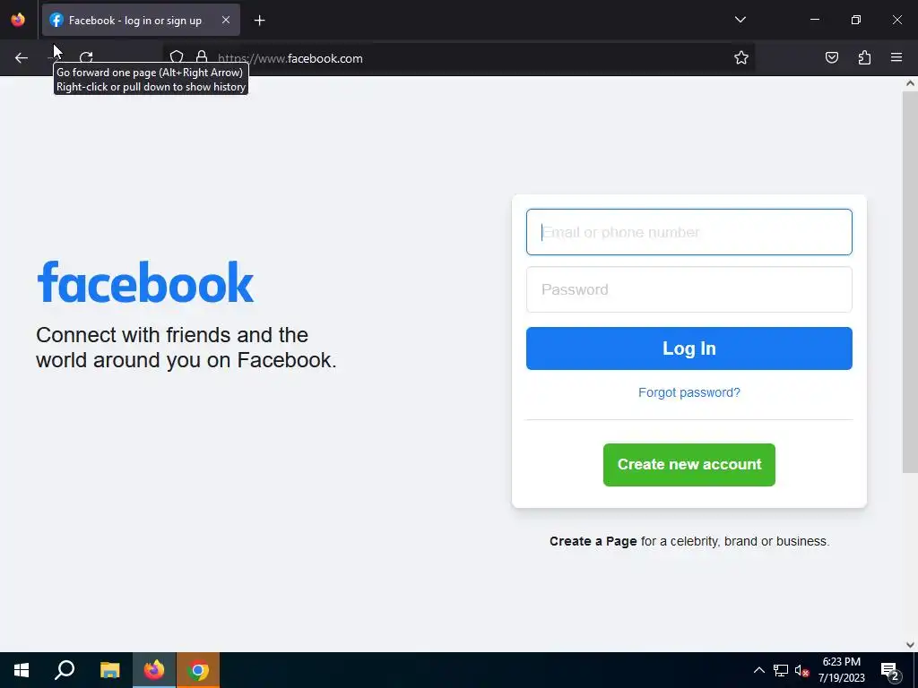Open the Firefox hamburger application menu
Screen dimensions: 918x688
[896, 57]
